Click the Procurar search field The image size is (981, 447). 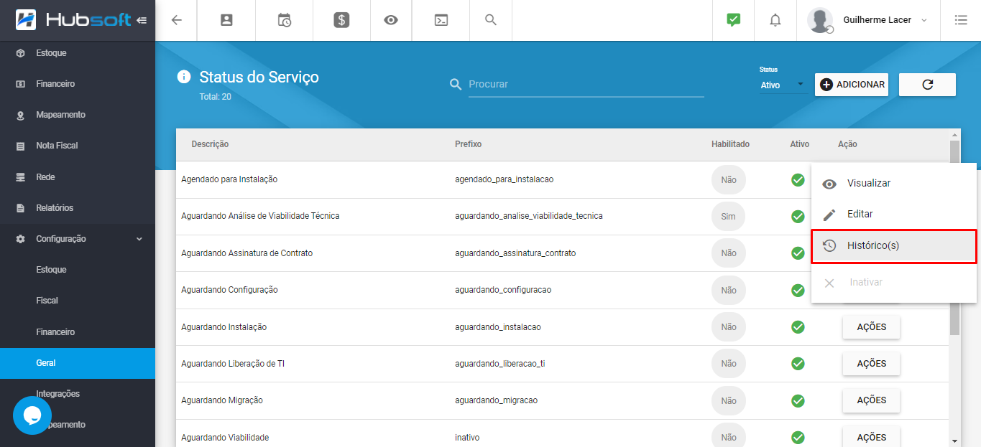[x=585, y=84]
